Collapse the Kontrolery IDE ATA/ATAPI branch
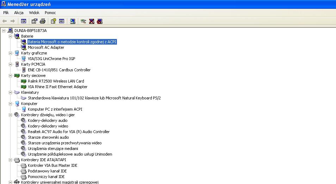The height and width of the screenshot is (184, 336). coord(10,160)
